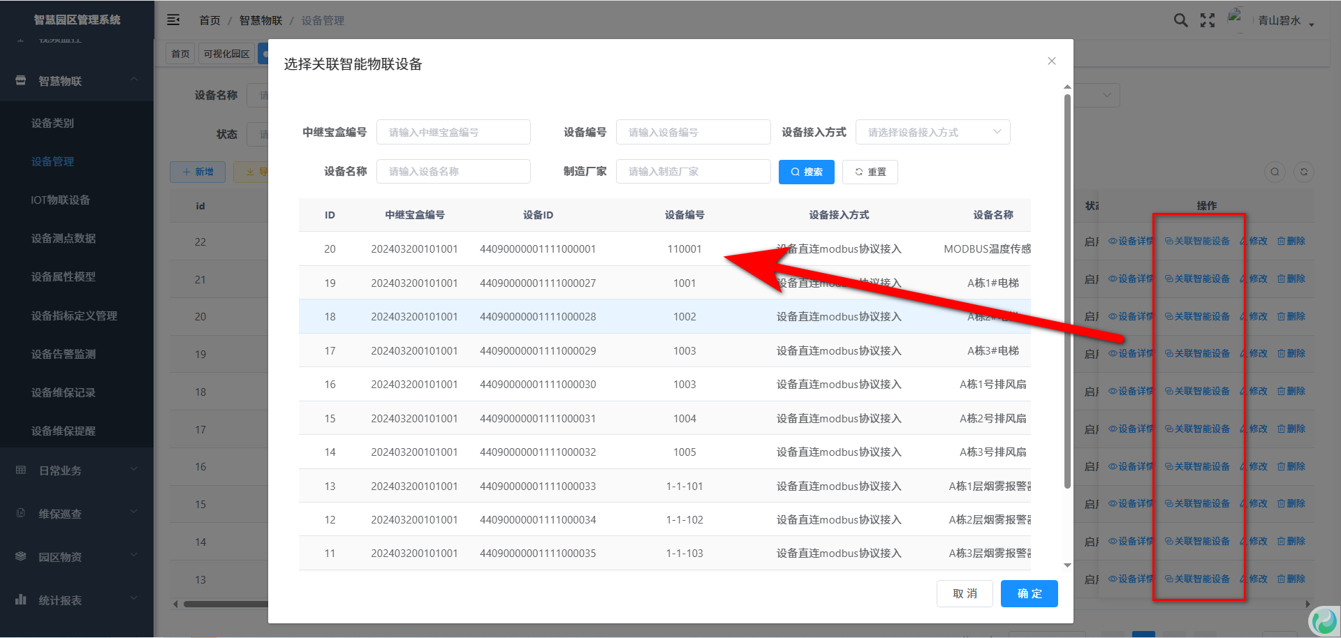The width and height of the screenshot is (1341, 638).
Task: Click the user avatar image
Action: [1236, 18]
